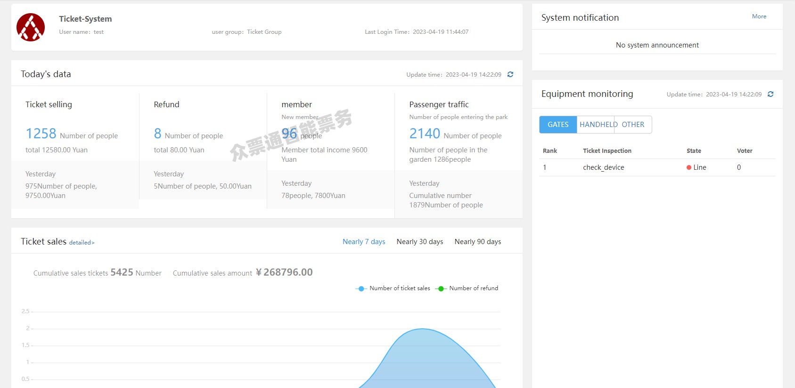Click the refund count 8

158,134
